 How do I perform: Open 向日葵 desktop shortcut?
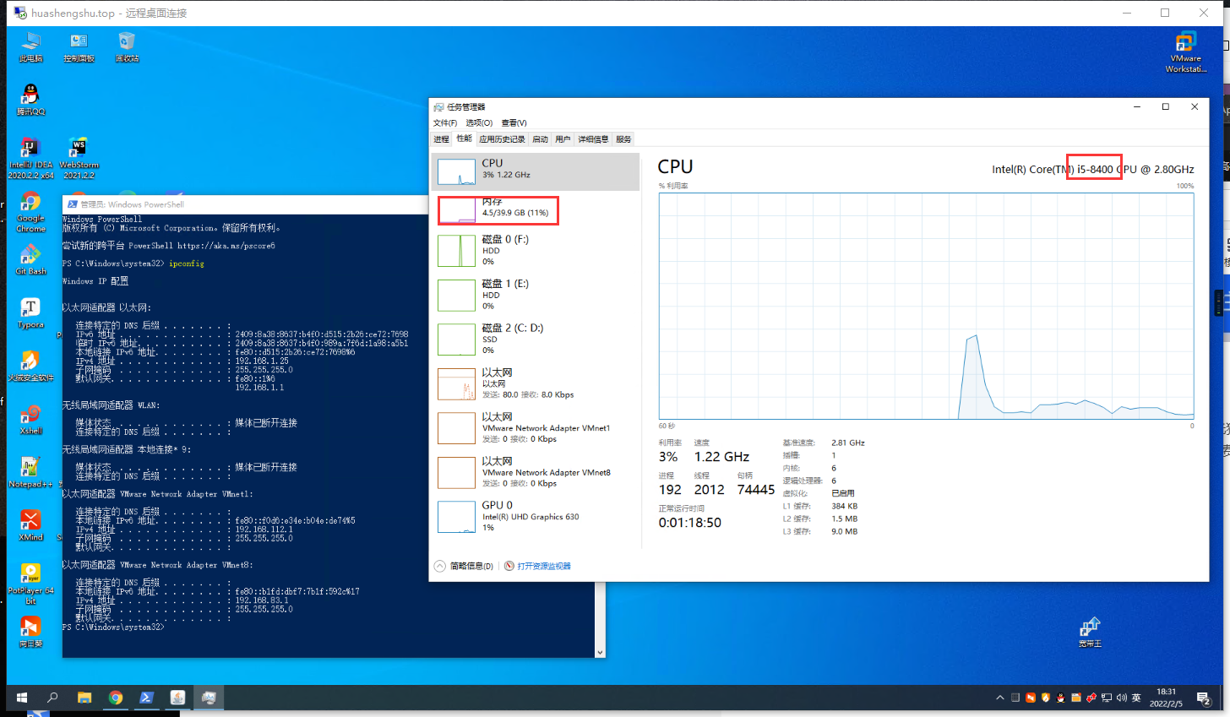(x=30, y=633)
